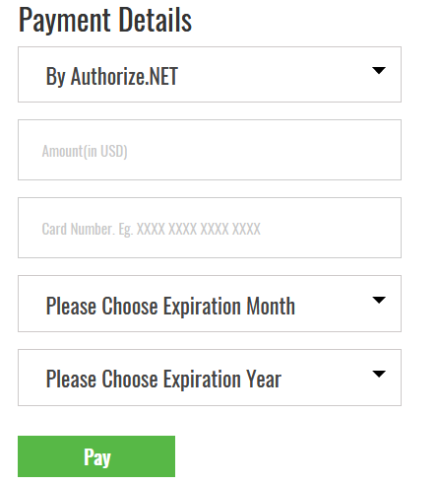Click the Please Choose Expiration Month text
438x485 pixels.
(170, 306)
